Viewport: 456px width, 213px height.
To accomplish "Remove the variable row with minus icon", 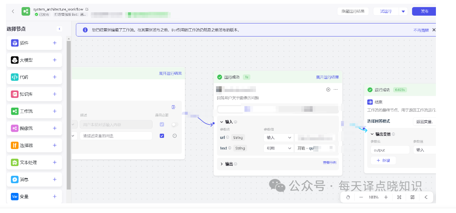I will click(x=174, y=136).
